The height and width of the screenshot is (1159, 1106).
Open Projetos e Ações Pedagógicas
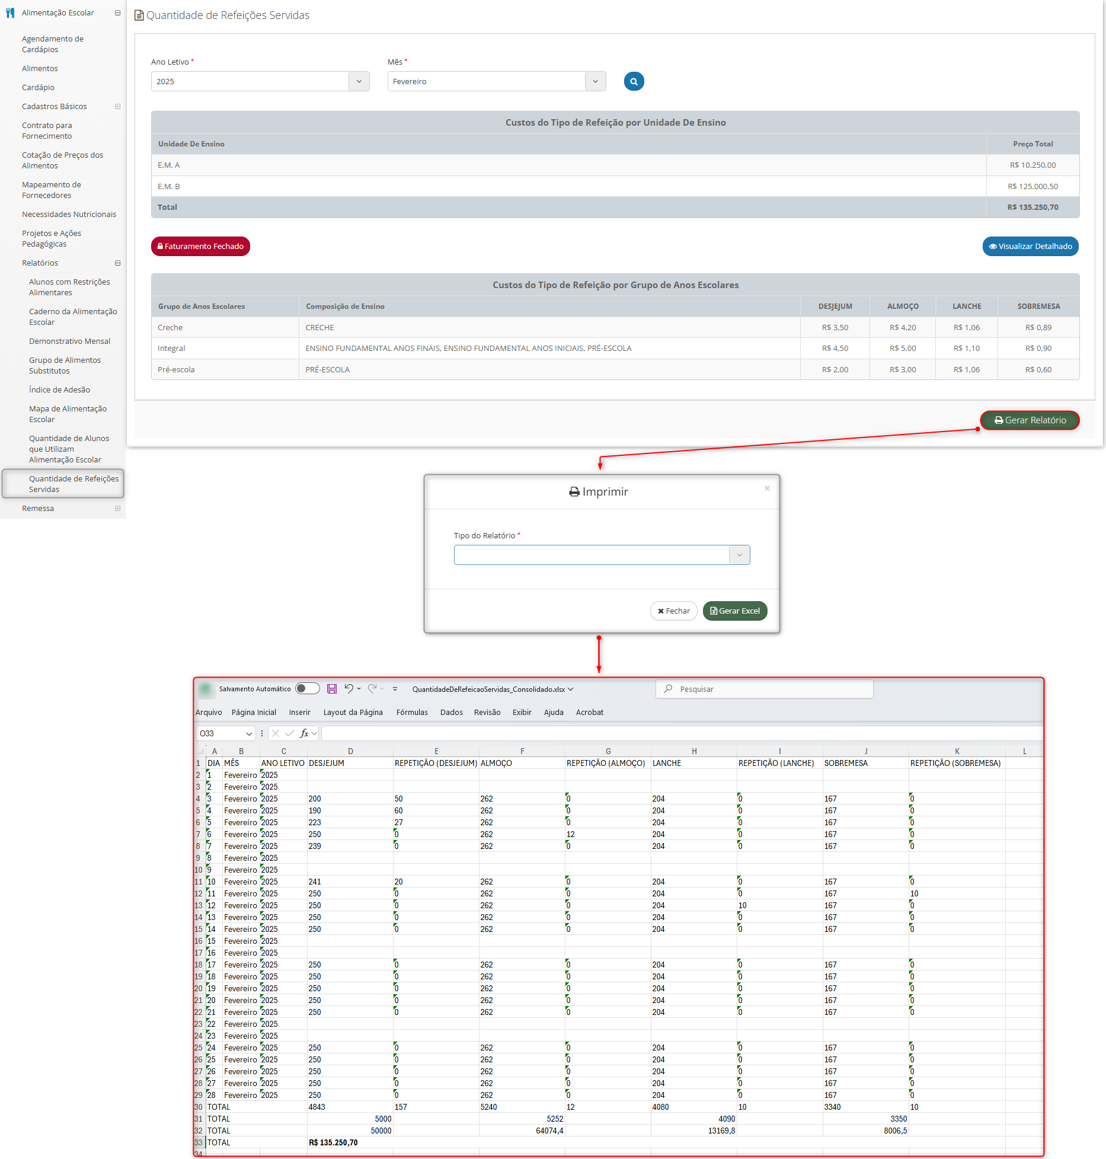pyautogui.click(x=52, y=238)
